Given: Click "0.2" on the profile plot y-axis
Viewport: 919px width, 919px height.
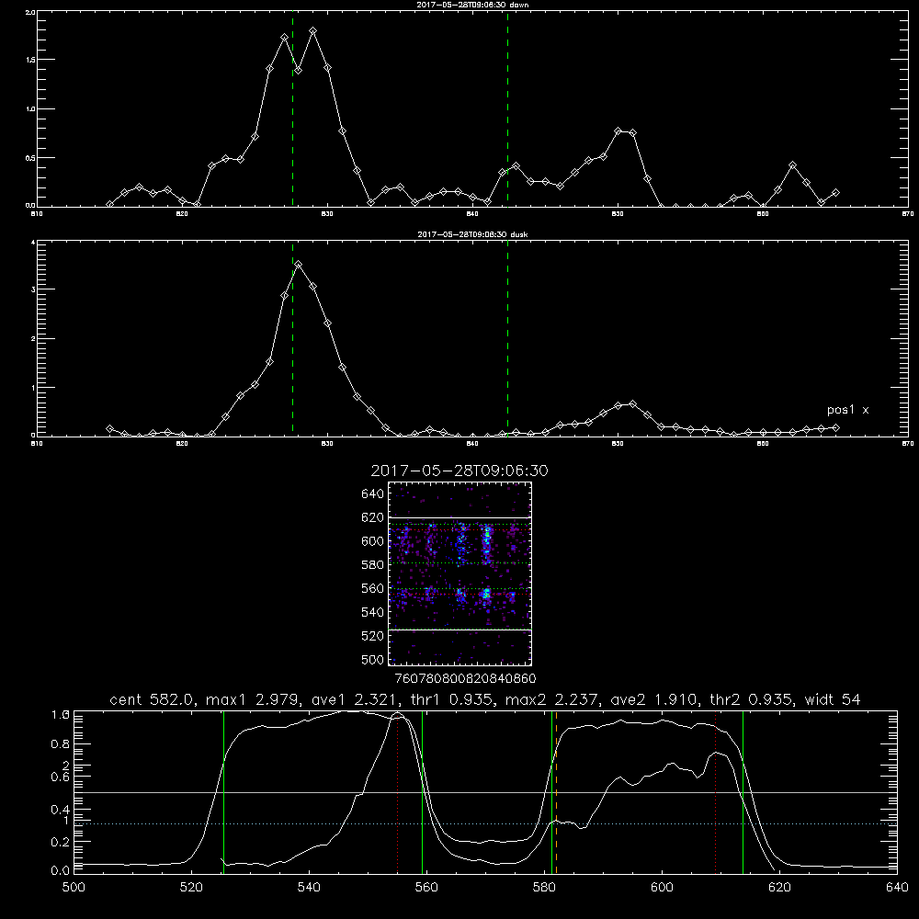Looking at the screenshot, I should 60,842.
